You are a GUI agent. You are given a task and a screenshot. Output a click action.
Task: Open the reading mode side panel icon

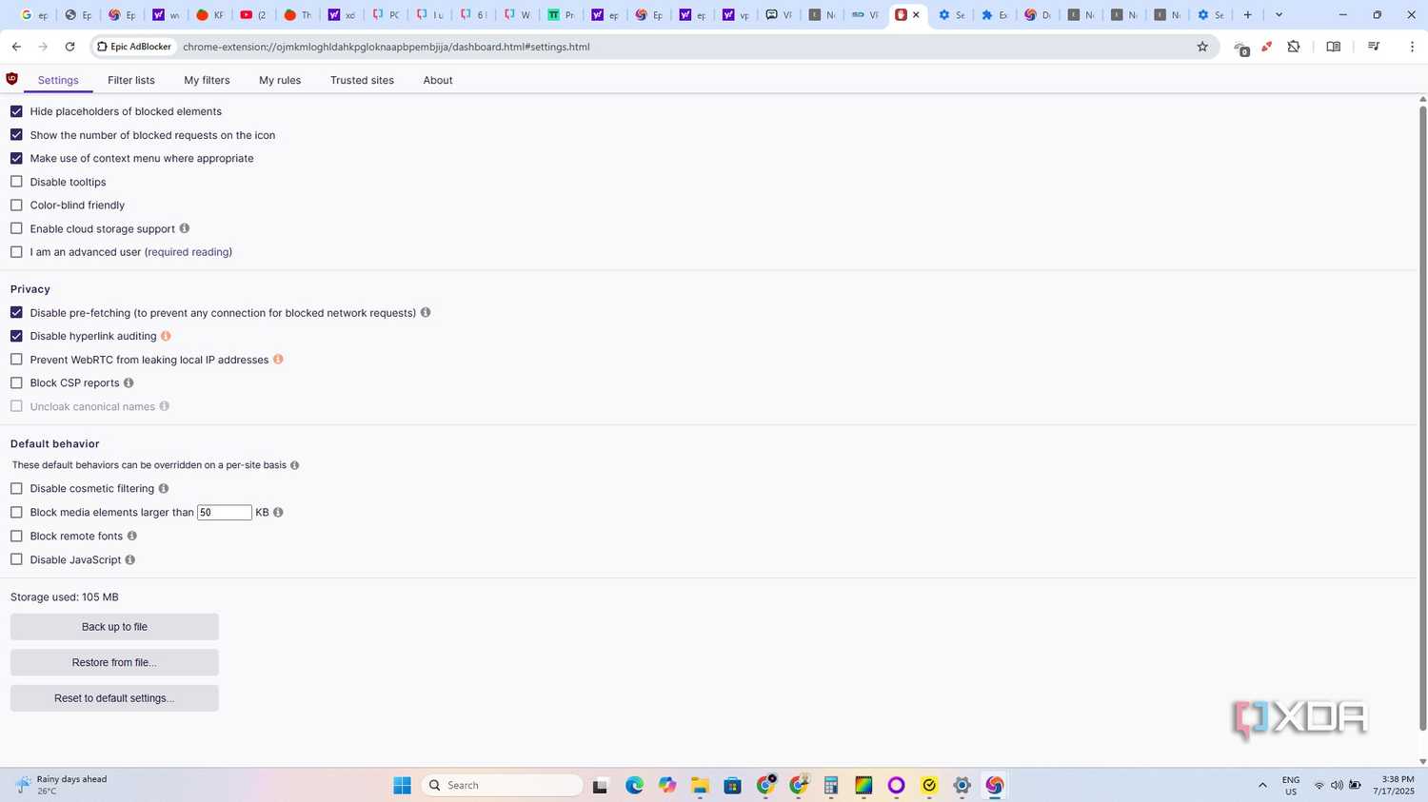(1334, 47)
